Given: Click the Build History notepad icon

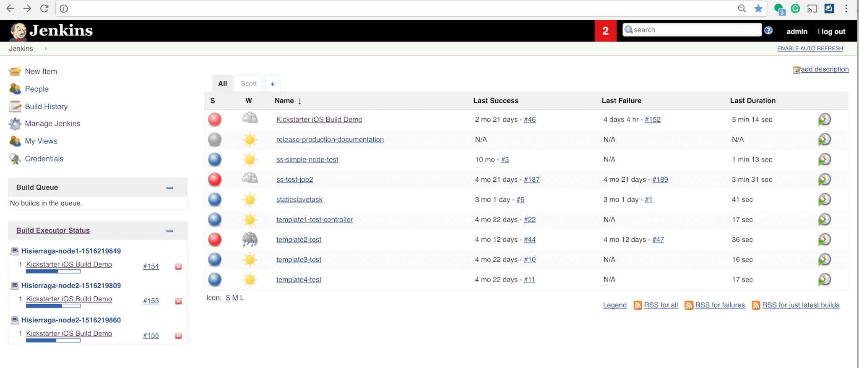Looking at the screenshot, I should [15, 107].
